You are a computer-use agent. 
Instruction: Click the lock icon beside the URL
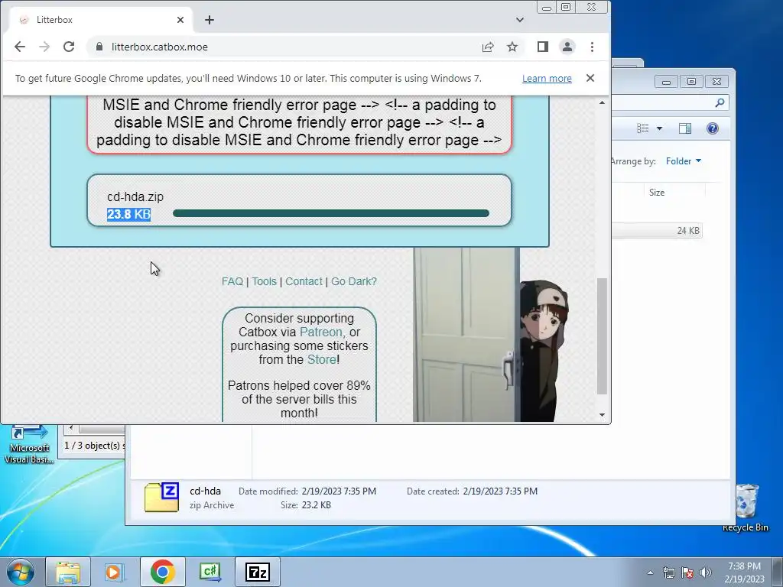[99, 47]
